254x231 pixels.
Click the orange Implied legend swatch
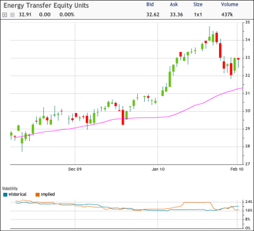(37, 194)
